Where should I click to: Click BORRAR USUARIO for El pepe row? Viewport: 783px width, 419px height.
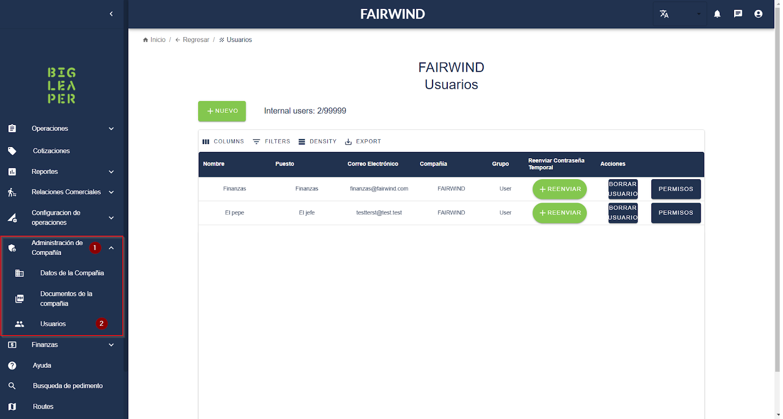click(623, 213)
